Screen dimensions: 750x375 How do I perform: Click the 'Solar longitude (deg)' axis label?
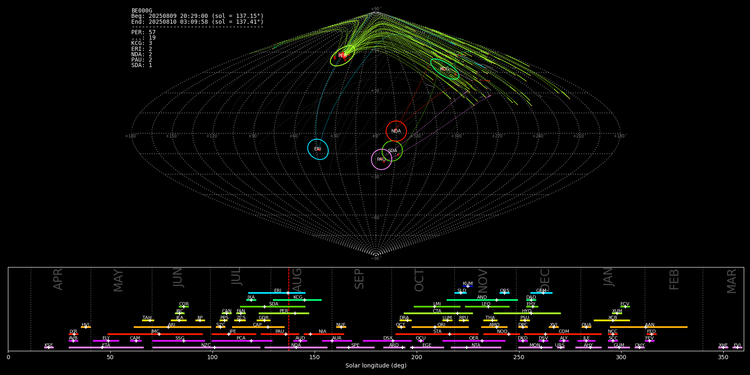pos(376,365)
